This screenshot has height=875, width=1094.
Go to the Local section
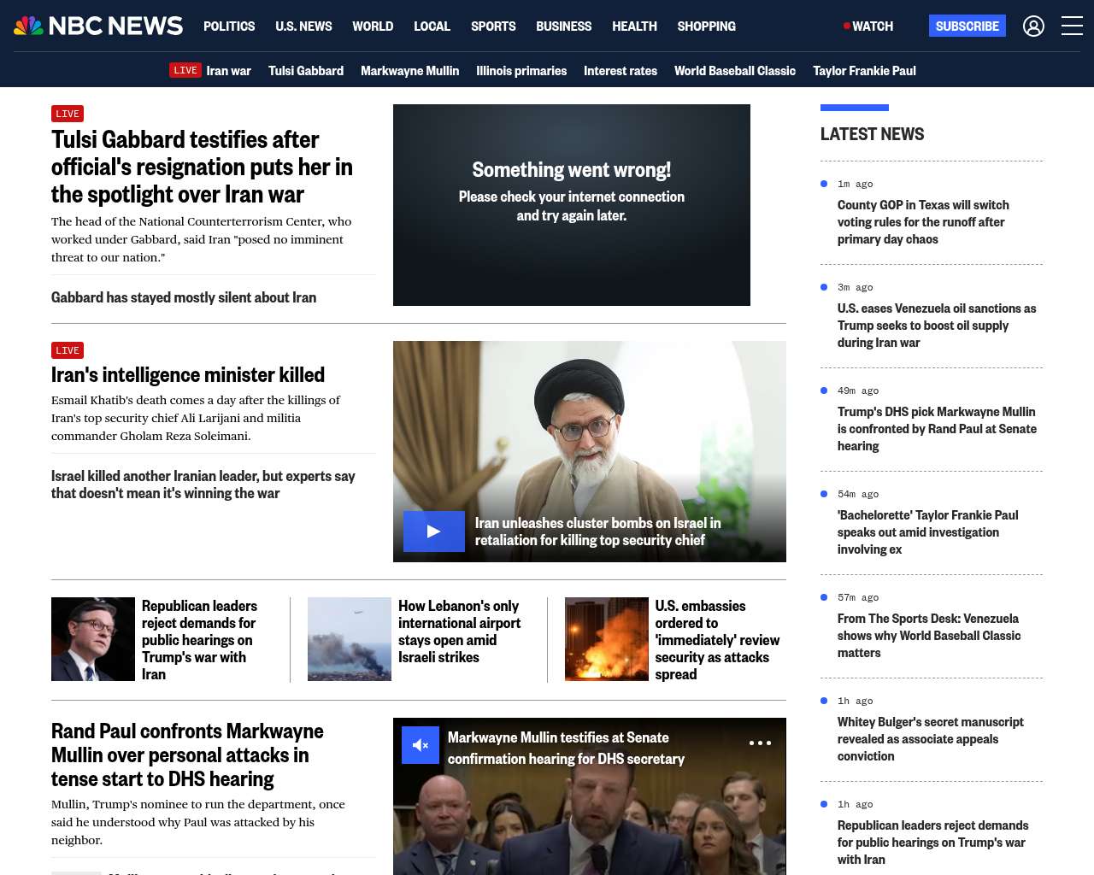pos(432,26)
